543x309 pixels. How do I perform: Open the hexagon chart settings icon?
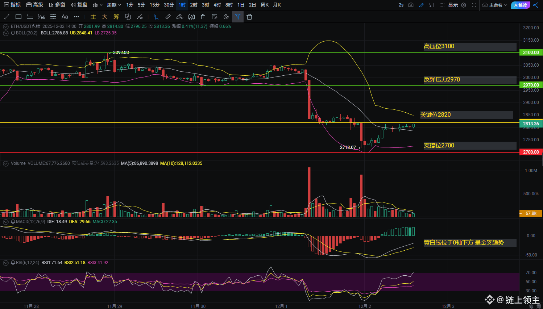(x=464, y=5)
